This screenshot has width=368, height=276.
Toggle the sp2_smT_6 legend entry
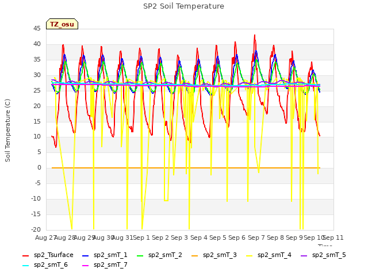pos(45,265)
